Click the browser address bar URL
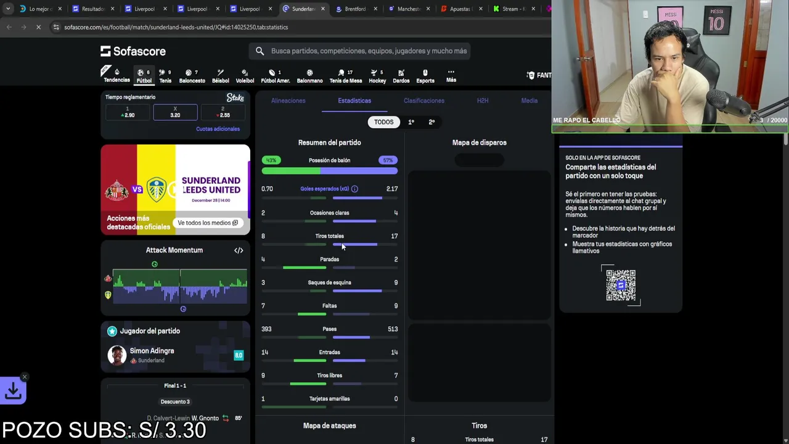The width and height of the screenshot is (789, 444). (x=176, y=27)
